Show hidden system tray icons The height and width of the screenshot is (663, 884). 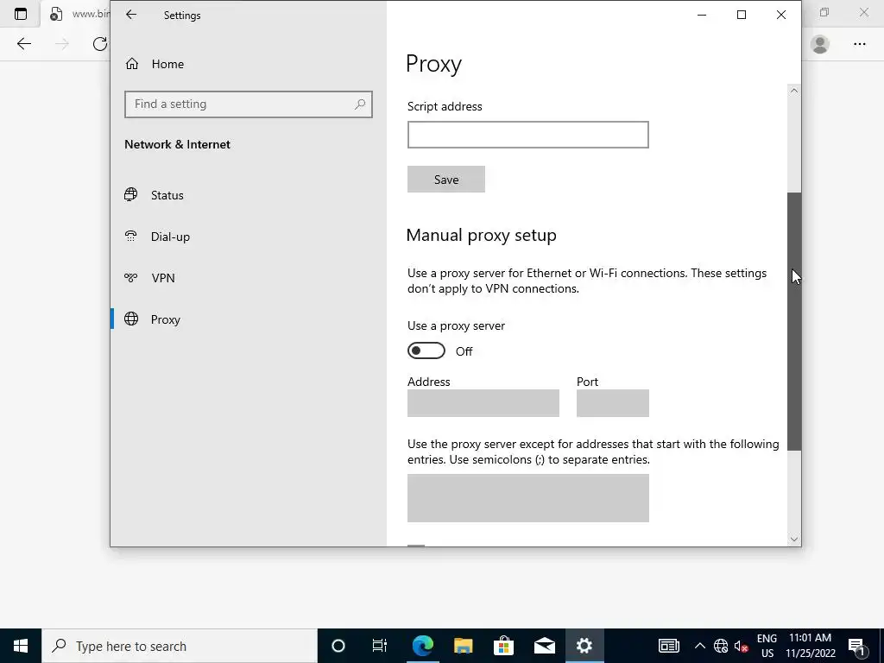(699, 646)
